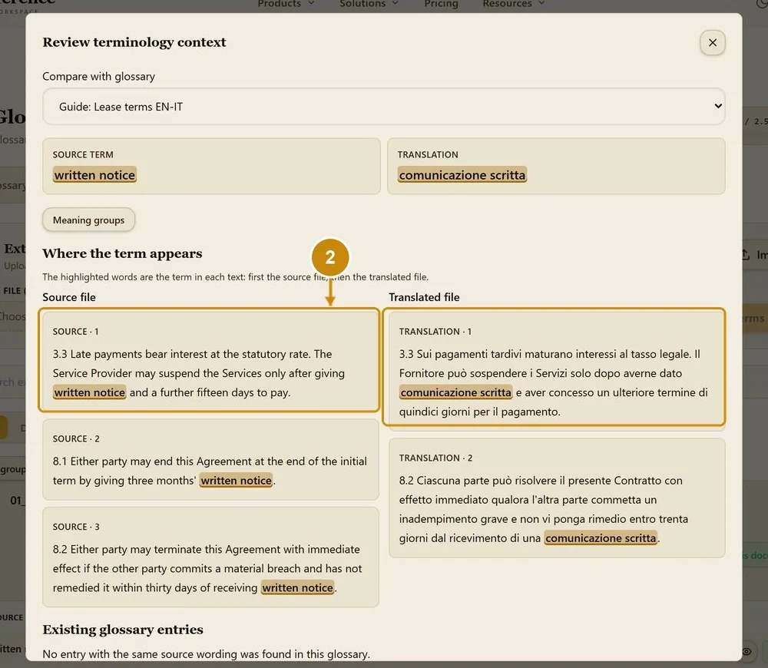
Task: Select the Source 3 excerpt card
Action: [x=210, y=557]
